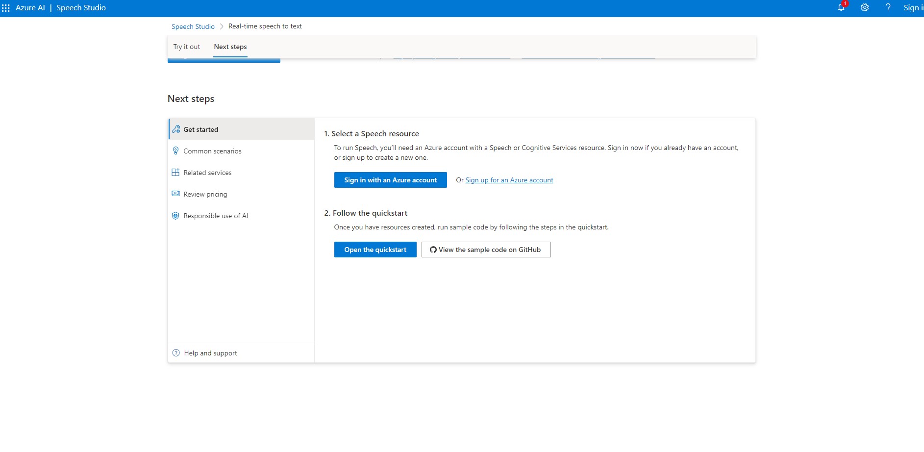Open the Sign up for an Azure account link
Screen dimensions: 924x452
[509, 180]
